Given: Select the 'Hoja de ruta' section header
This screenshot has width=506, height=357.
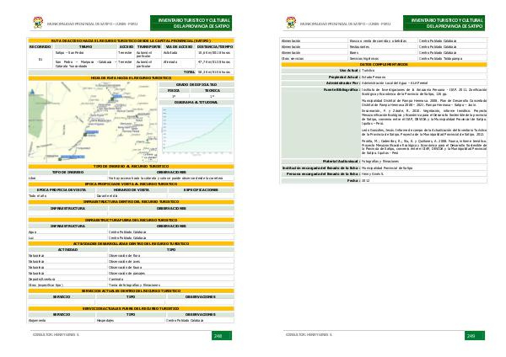Looking at the screenshot, I should pos(126,77).
